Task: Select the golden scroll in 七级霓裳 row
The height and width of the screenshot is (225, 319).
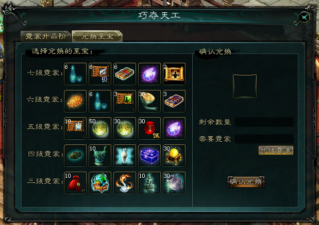Action: [174, 74]
